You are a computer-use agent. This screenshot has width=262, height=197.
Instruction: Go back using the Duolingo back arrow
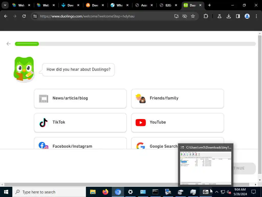click(x=8, y=44)
